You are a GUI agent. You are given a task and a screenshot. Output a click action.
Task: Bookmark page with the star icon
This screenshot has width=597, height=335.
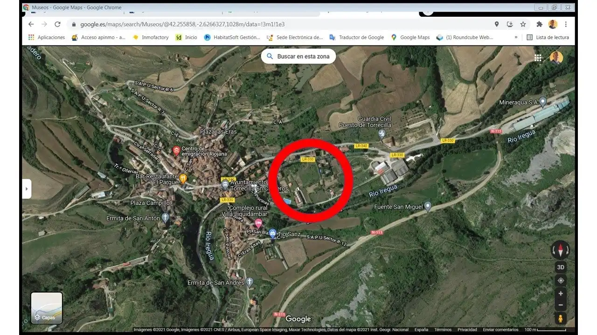pyautogui.click(x=523, y=24)
